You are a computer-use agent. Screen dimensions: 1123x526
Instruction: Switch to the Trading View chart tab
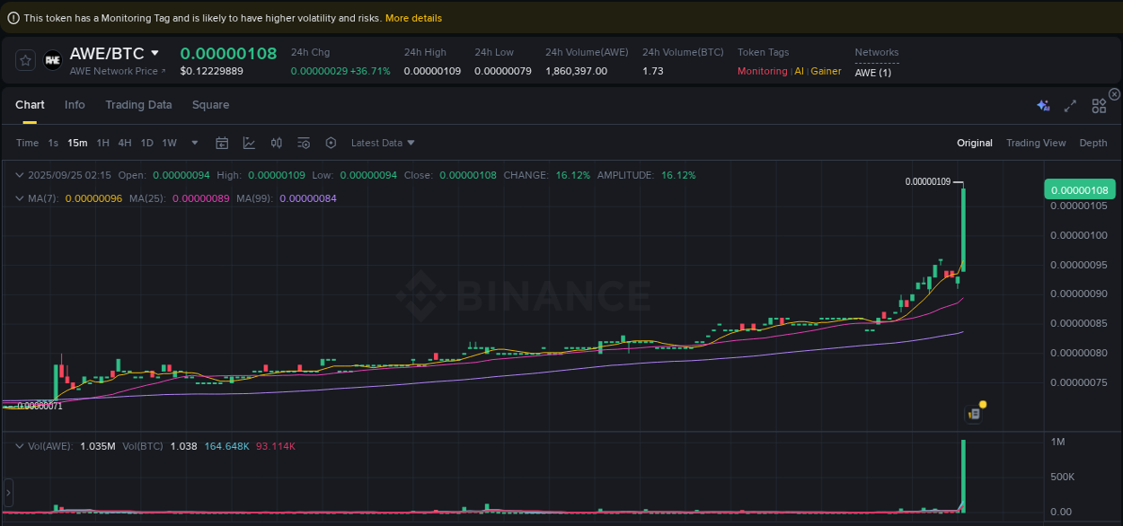point(1036,142)
